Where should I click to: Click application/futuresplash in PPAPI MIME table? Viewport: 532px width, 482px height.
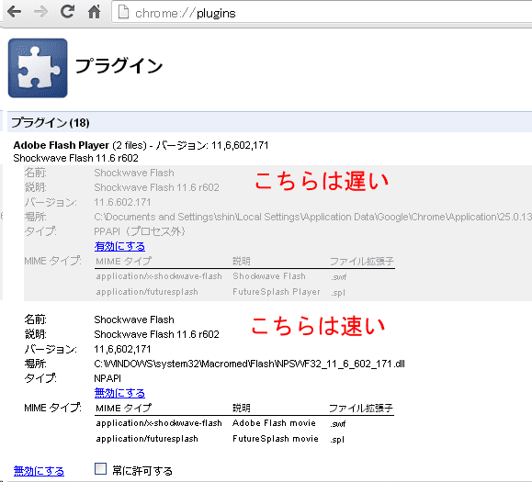coord(147,292)
